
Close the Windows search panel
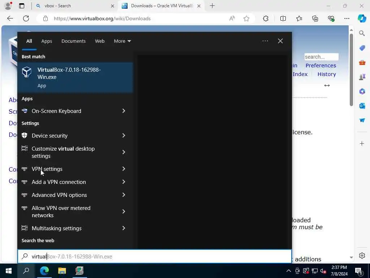(x=280, y=41)
